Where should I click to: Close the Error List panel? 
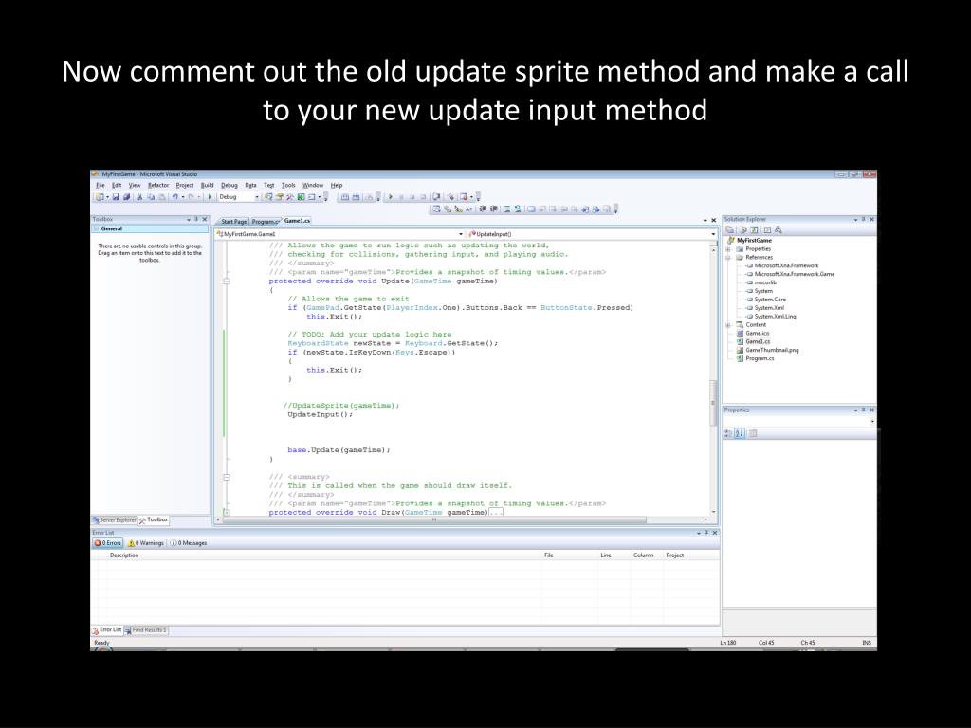pos(715,533)
